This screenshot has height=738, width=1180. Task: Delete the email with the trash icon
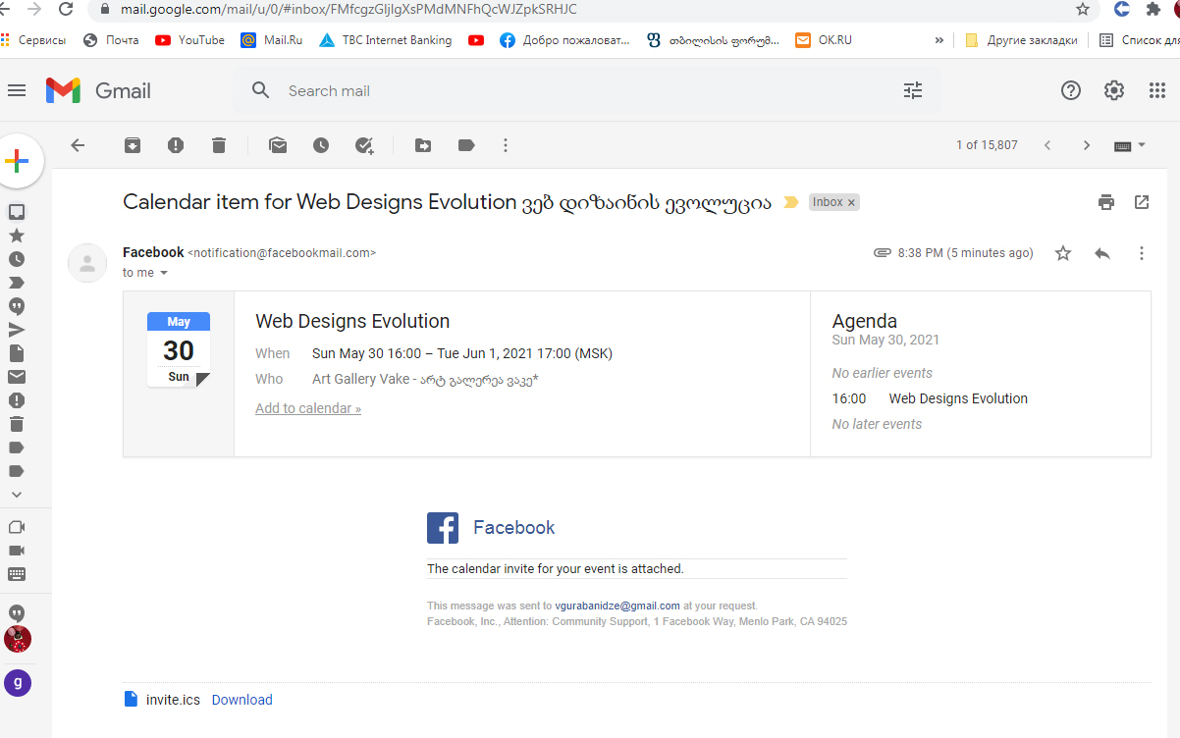point(219,145)
